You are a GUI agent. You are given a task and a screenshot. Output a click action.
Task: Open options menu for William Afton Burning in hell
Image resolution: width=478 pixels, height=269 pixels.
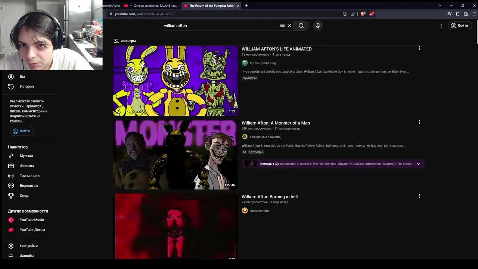tap(419, 196)
